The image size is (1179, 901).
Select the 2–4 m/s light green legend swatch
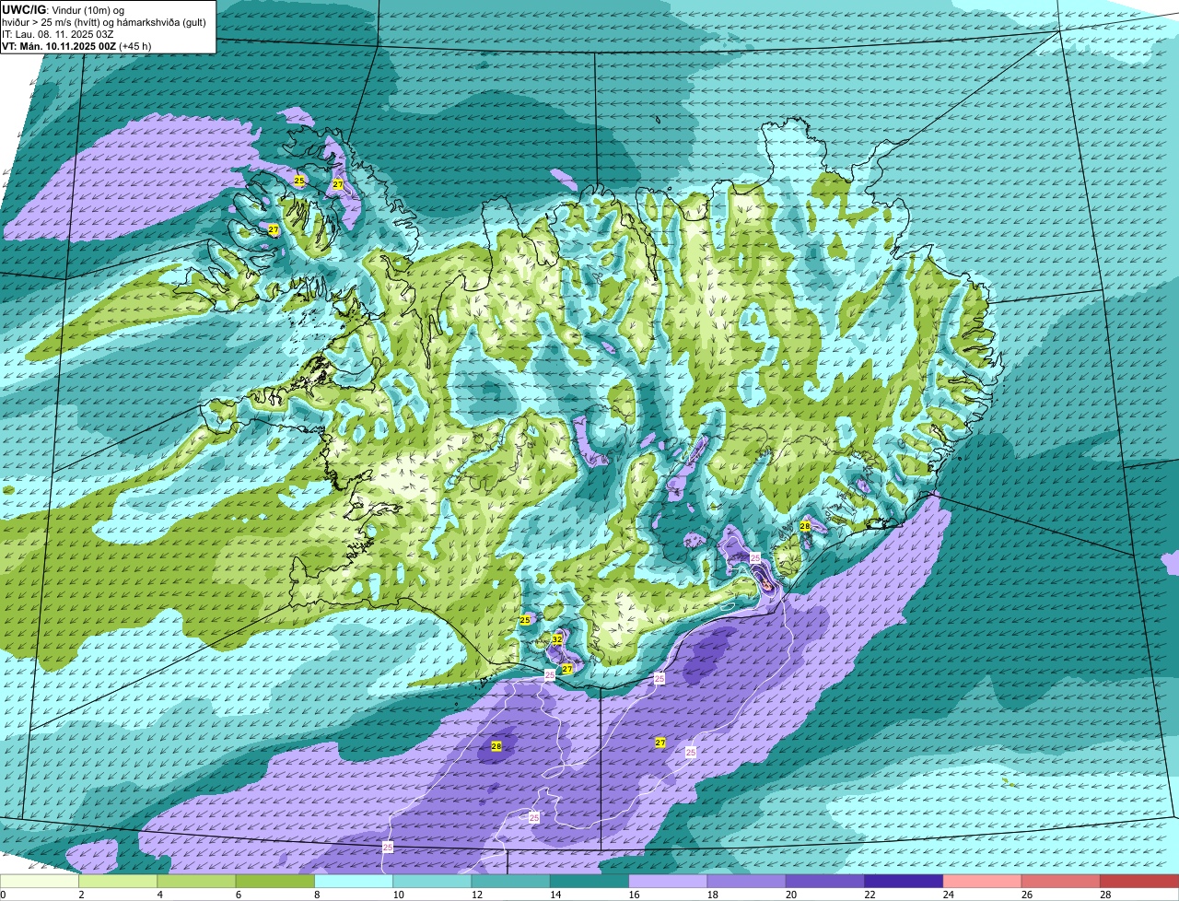tap(119, 882)
